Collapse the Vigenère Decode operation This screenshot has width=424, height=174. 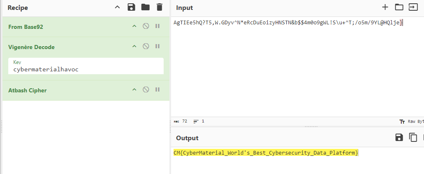click(x=134, y=46)
